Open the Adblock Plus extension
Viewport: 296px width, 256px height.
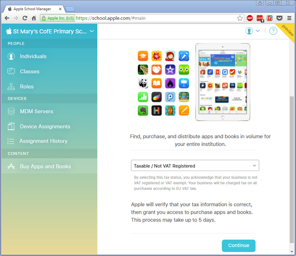coord(250,18)
